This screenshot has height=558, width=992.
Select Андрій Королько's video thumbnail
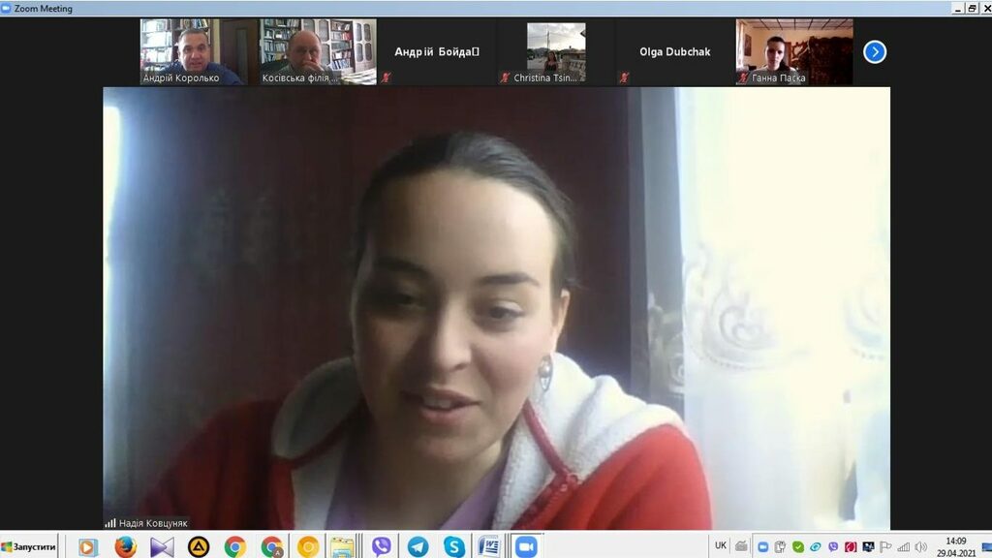pos(191,51)
